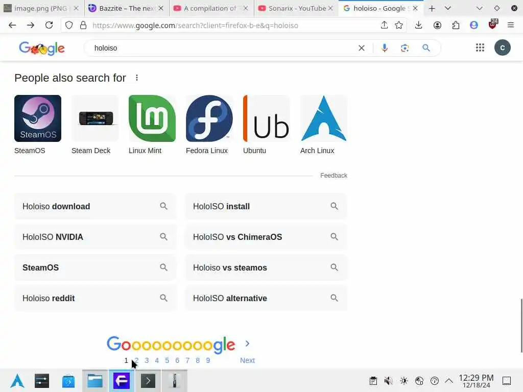The image size is (523, 392).
Task: Share this page via toolbar icon
Action: pyautogui.click(x=384, y=25)
